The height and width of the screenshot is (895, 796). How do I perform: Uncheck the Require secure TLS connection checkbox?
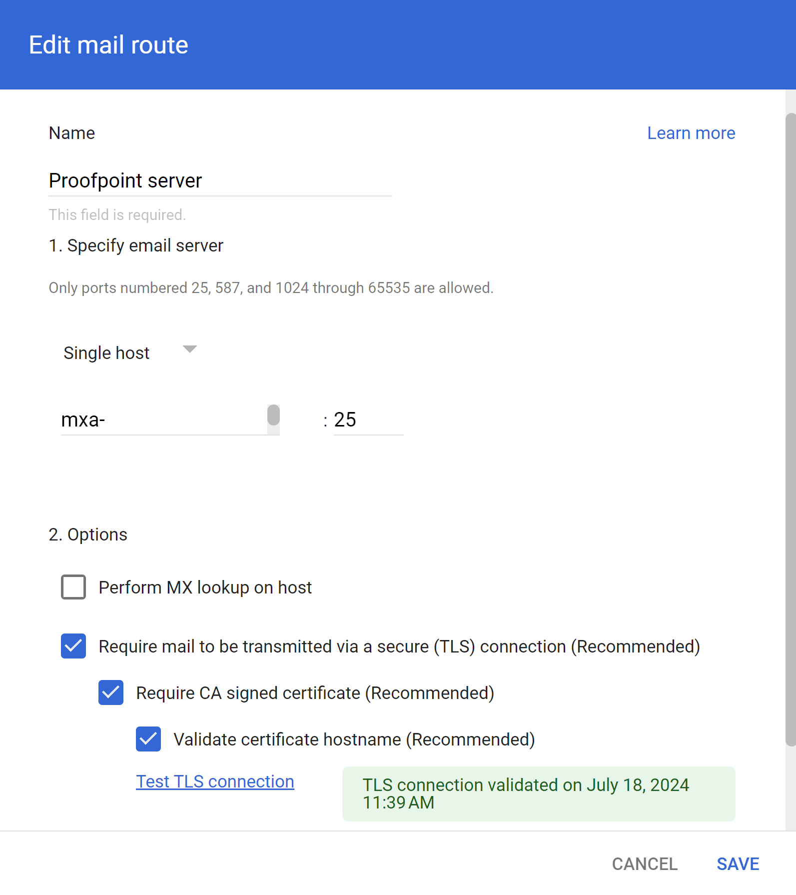[73, 646]
